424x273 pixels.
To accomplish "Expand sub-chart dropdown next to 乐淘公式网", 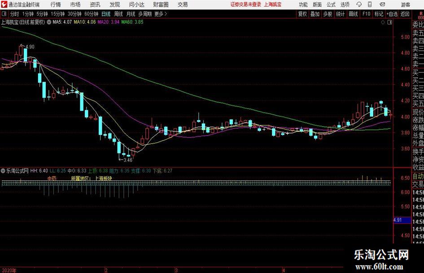I will tap(3, 171).
